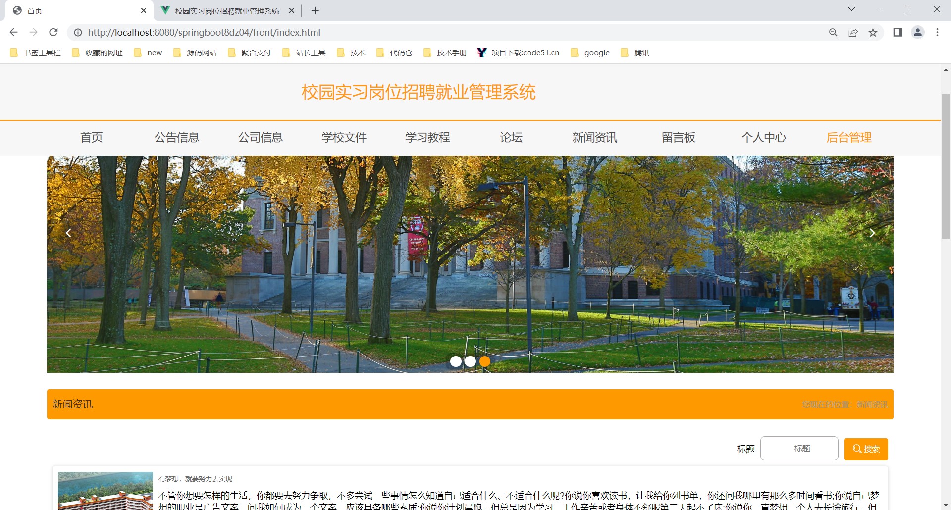The width and height of the screenshot is (951, 510).
Task: Click the orange 搜索 button
Action: (865, 449)
